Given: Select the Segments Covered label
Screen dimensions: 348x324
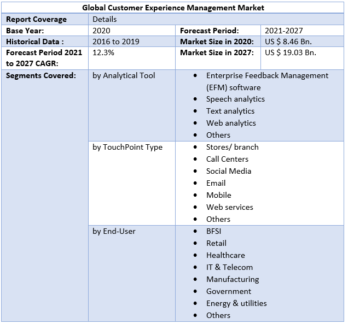Looking at the screenshot, I should pyautogui.click(x=41, y=75).
